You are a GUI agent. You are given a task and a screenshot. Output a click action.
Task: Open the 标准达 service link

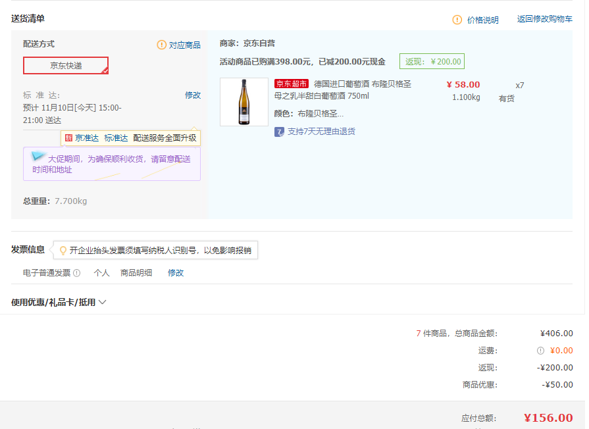(116, 138)
